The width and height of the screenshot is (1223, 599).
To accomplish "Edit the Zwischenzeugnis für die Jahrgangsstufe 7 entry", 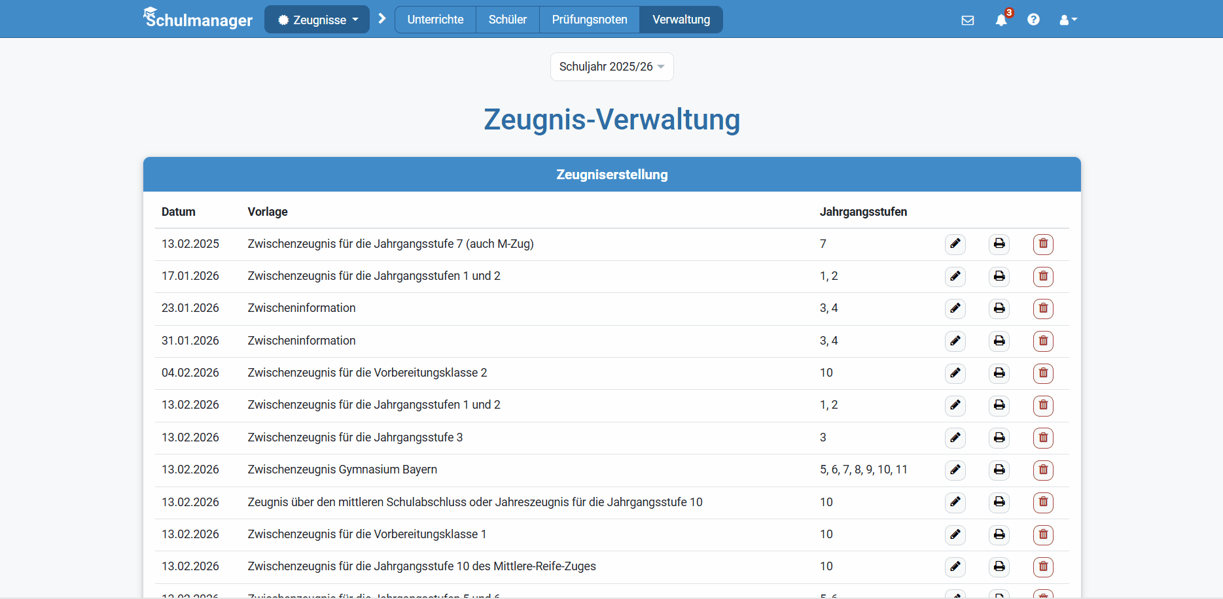I will coord(955,244).
